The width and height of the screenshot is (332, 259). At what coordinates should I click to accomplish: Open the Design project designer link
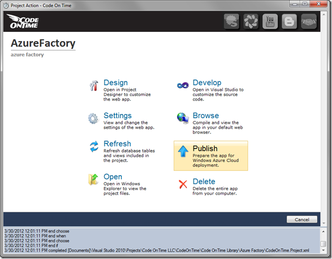tap(116, 83)
